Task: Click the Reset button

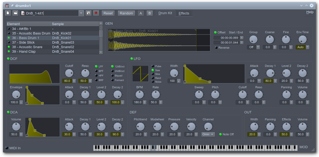Action: (108, 13)
